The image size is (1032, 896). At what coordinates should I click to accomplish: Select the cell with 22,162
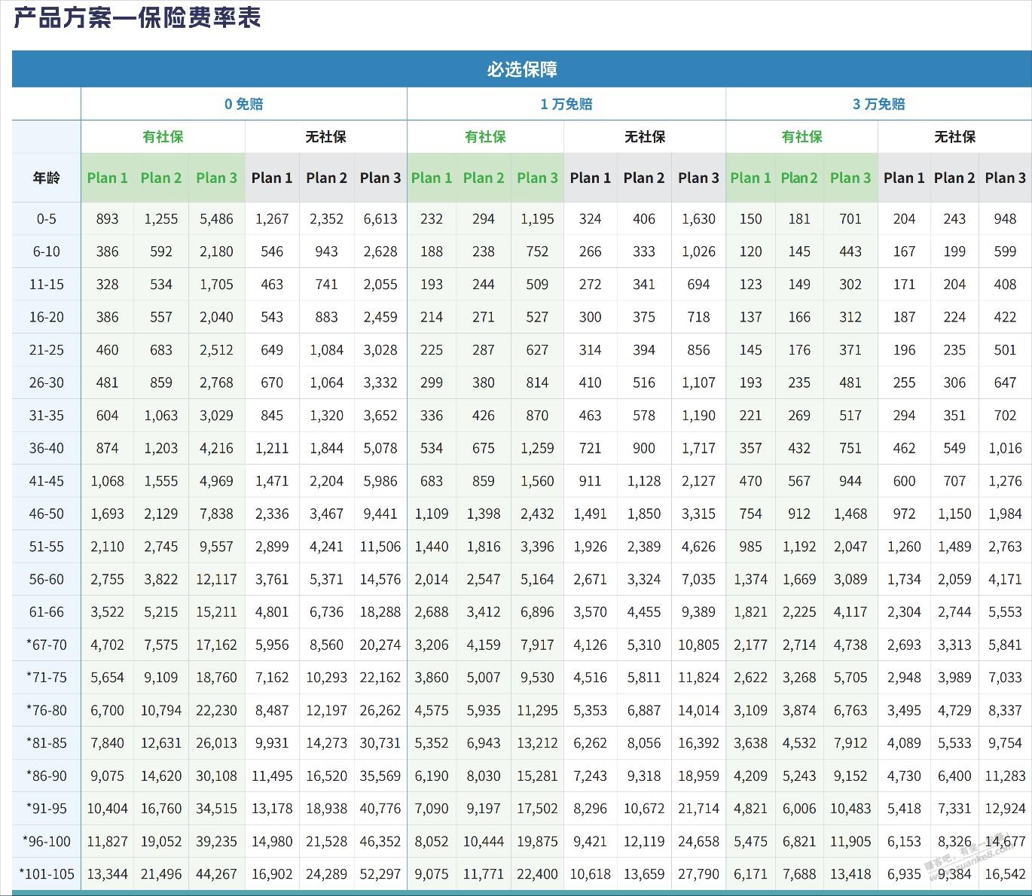point(380,678)
